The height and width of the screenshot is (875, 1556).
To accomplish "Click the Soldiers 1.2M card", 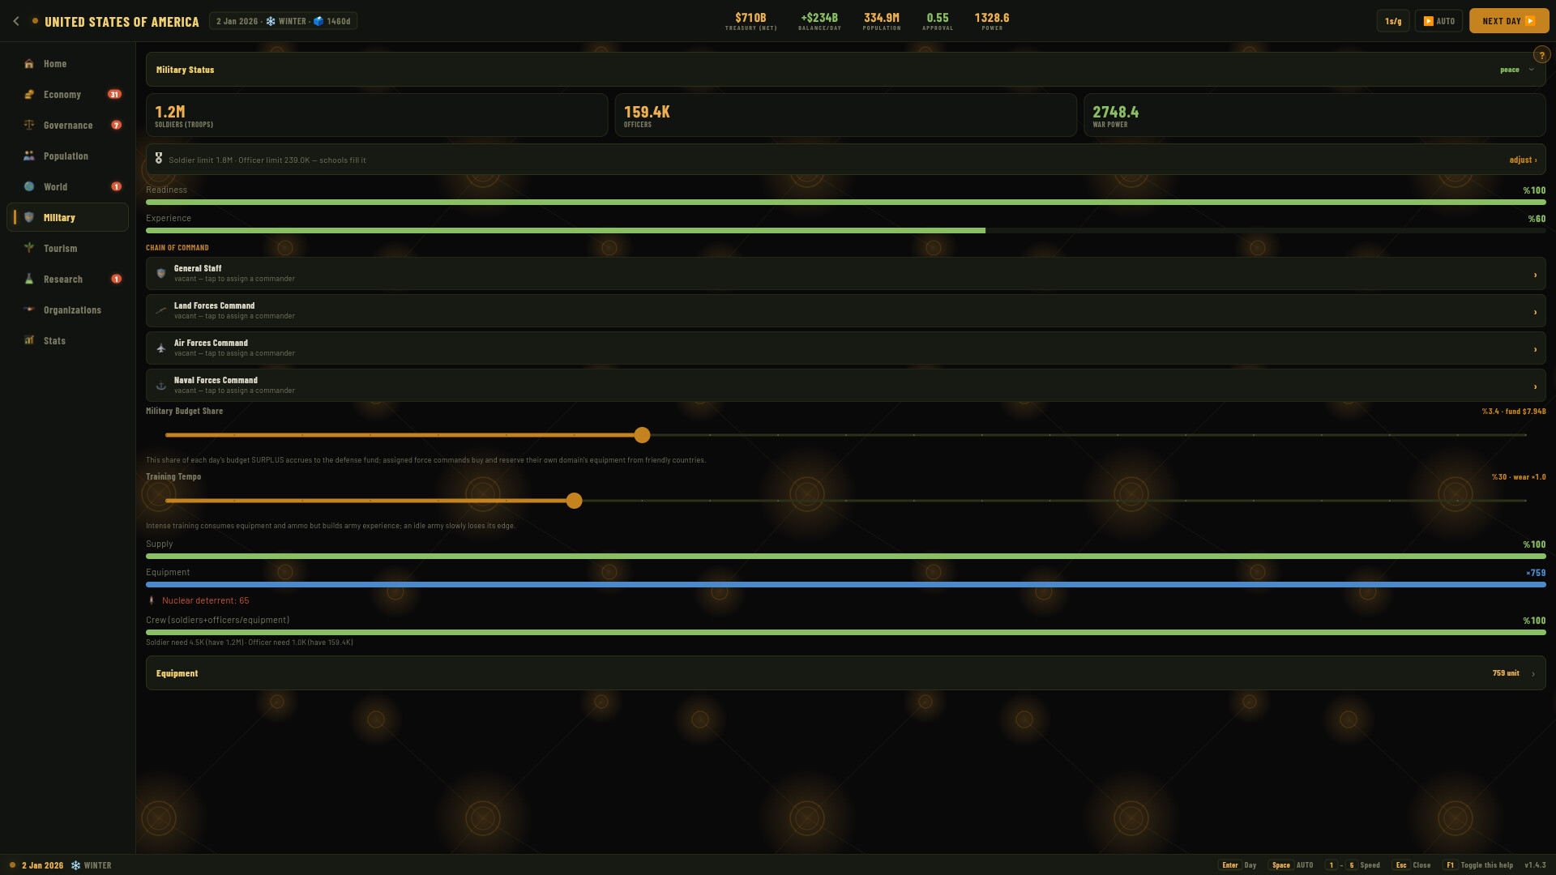I will coord(377,115).
